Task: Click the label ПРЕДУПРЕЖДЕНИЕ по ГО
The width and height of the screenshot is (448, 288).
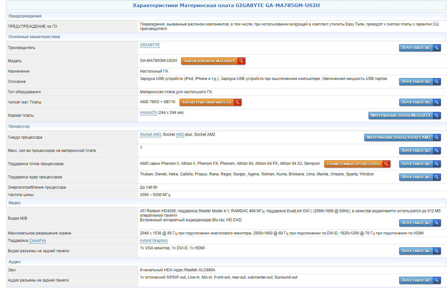Action: point(32,26)
